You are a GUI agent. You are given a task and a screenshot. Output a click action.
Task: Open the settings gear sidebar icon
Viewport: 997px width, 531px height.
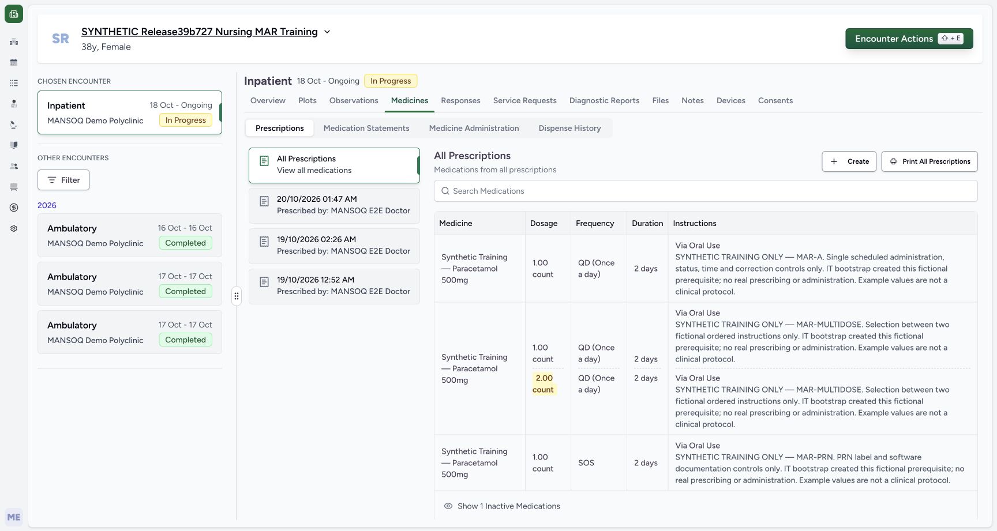click(14, 228)
